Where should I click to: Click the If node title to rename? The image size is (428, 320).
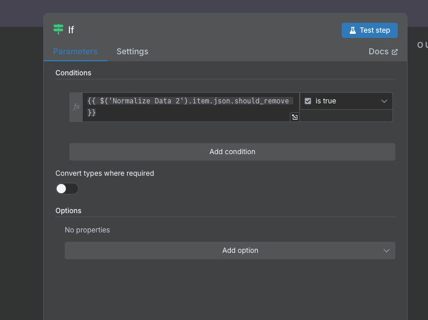pos(71,30)
